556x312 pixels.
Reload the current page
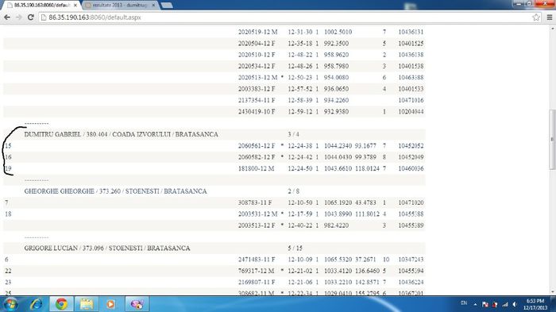click(31, 17)
